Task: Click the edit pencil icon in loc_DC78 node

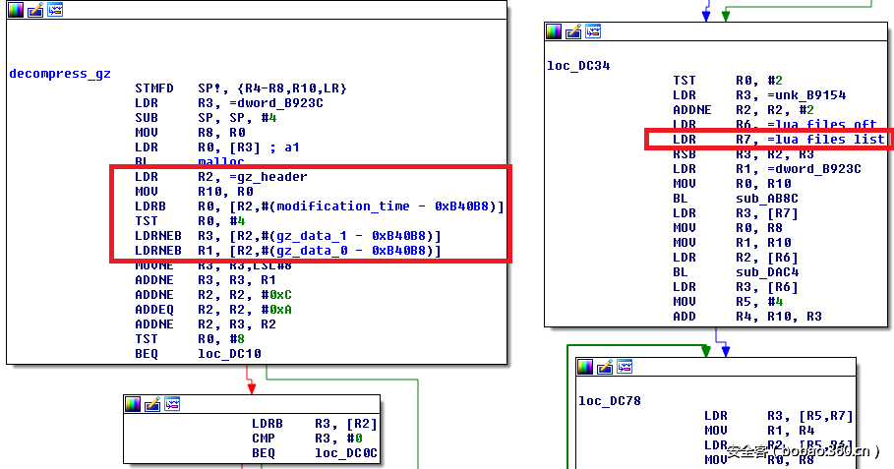Action: click(605, 367)
